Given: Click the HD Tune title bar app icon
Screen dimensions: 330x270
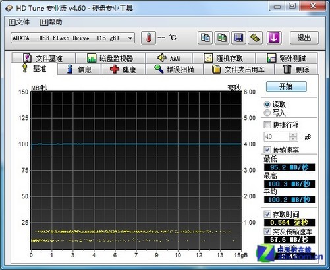Looking at the screenshot, I should [9, 8].
